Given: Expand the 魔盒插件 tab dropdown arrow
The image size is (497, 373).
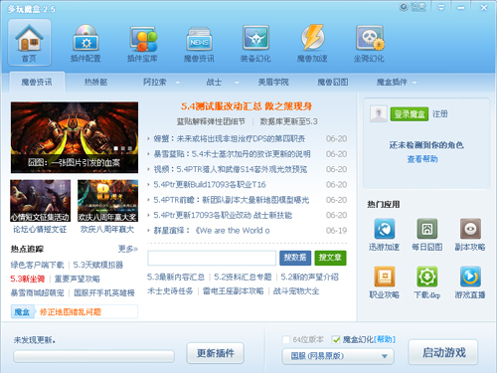Looking at the screenshot, I should [414, 83].
